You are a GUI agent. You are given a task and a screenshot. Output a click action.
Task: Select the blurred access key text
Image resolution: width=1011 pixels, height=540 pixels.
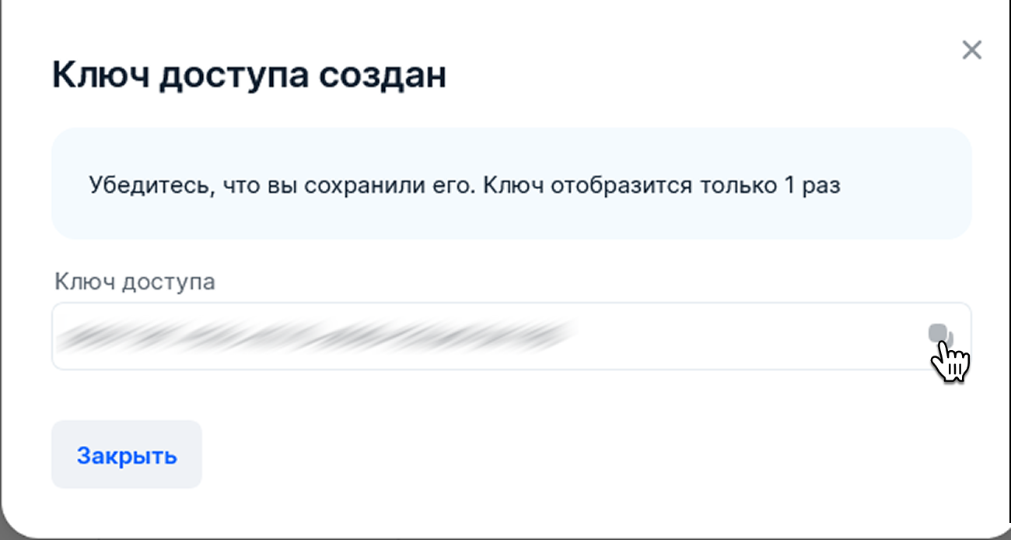pyautogui.click(x=317, y=335)
